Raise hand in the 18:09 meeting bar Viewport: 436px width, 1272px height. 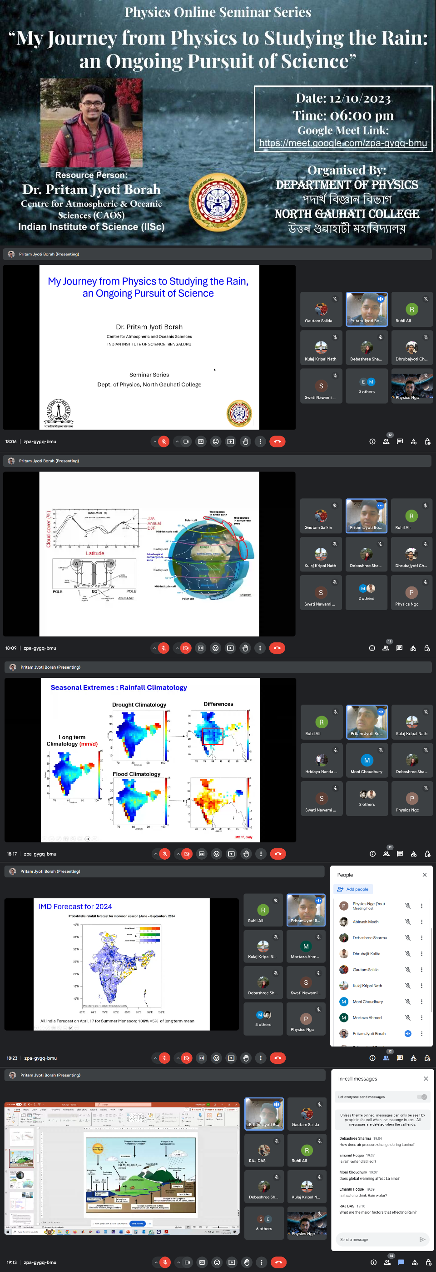point(245,648)
